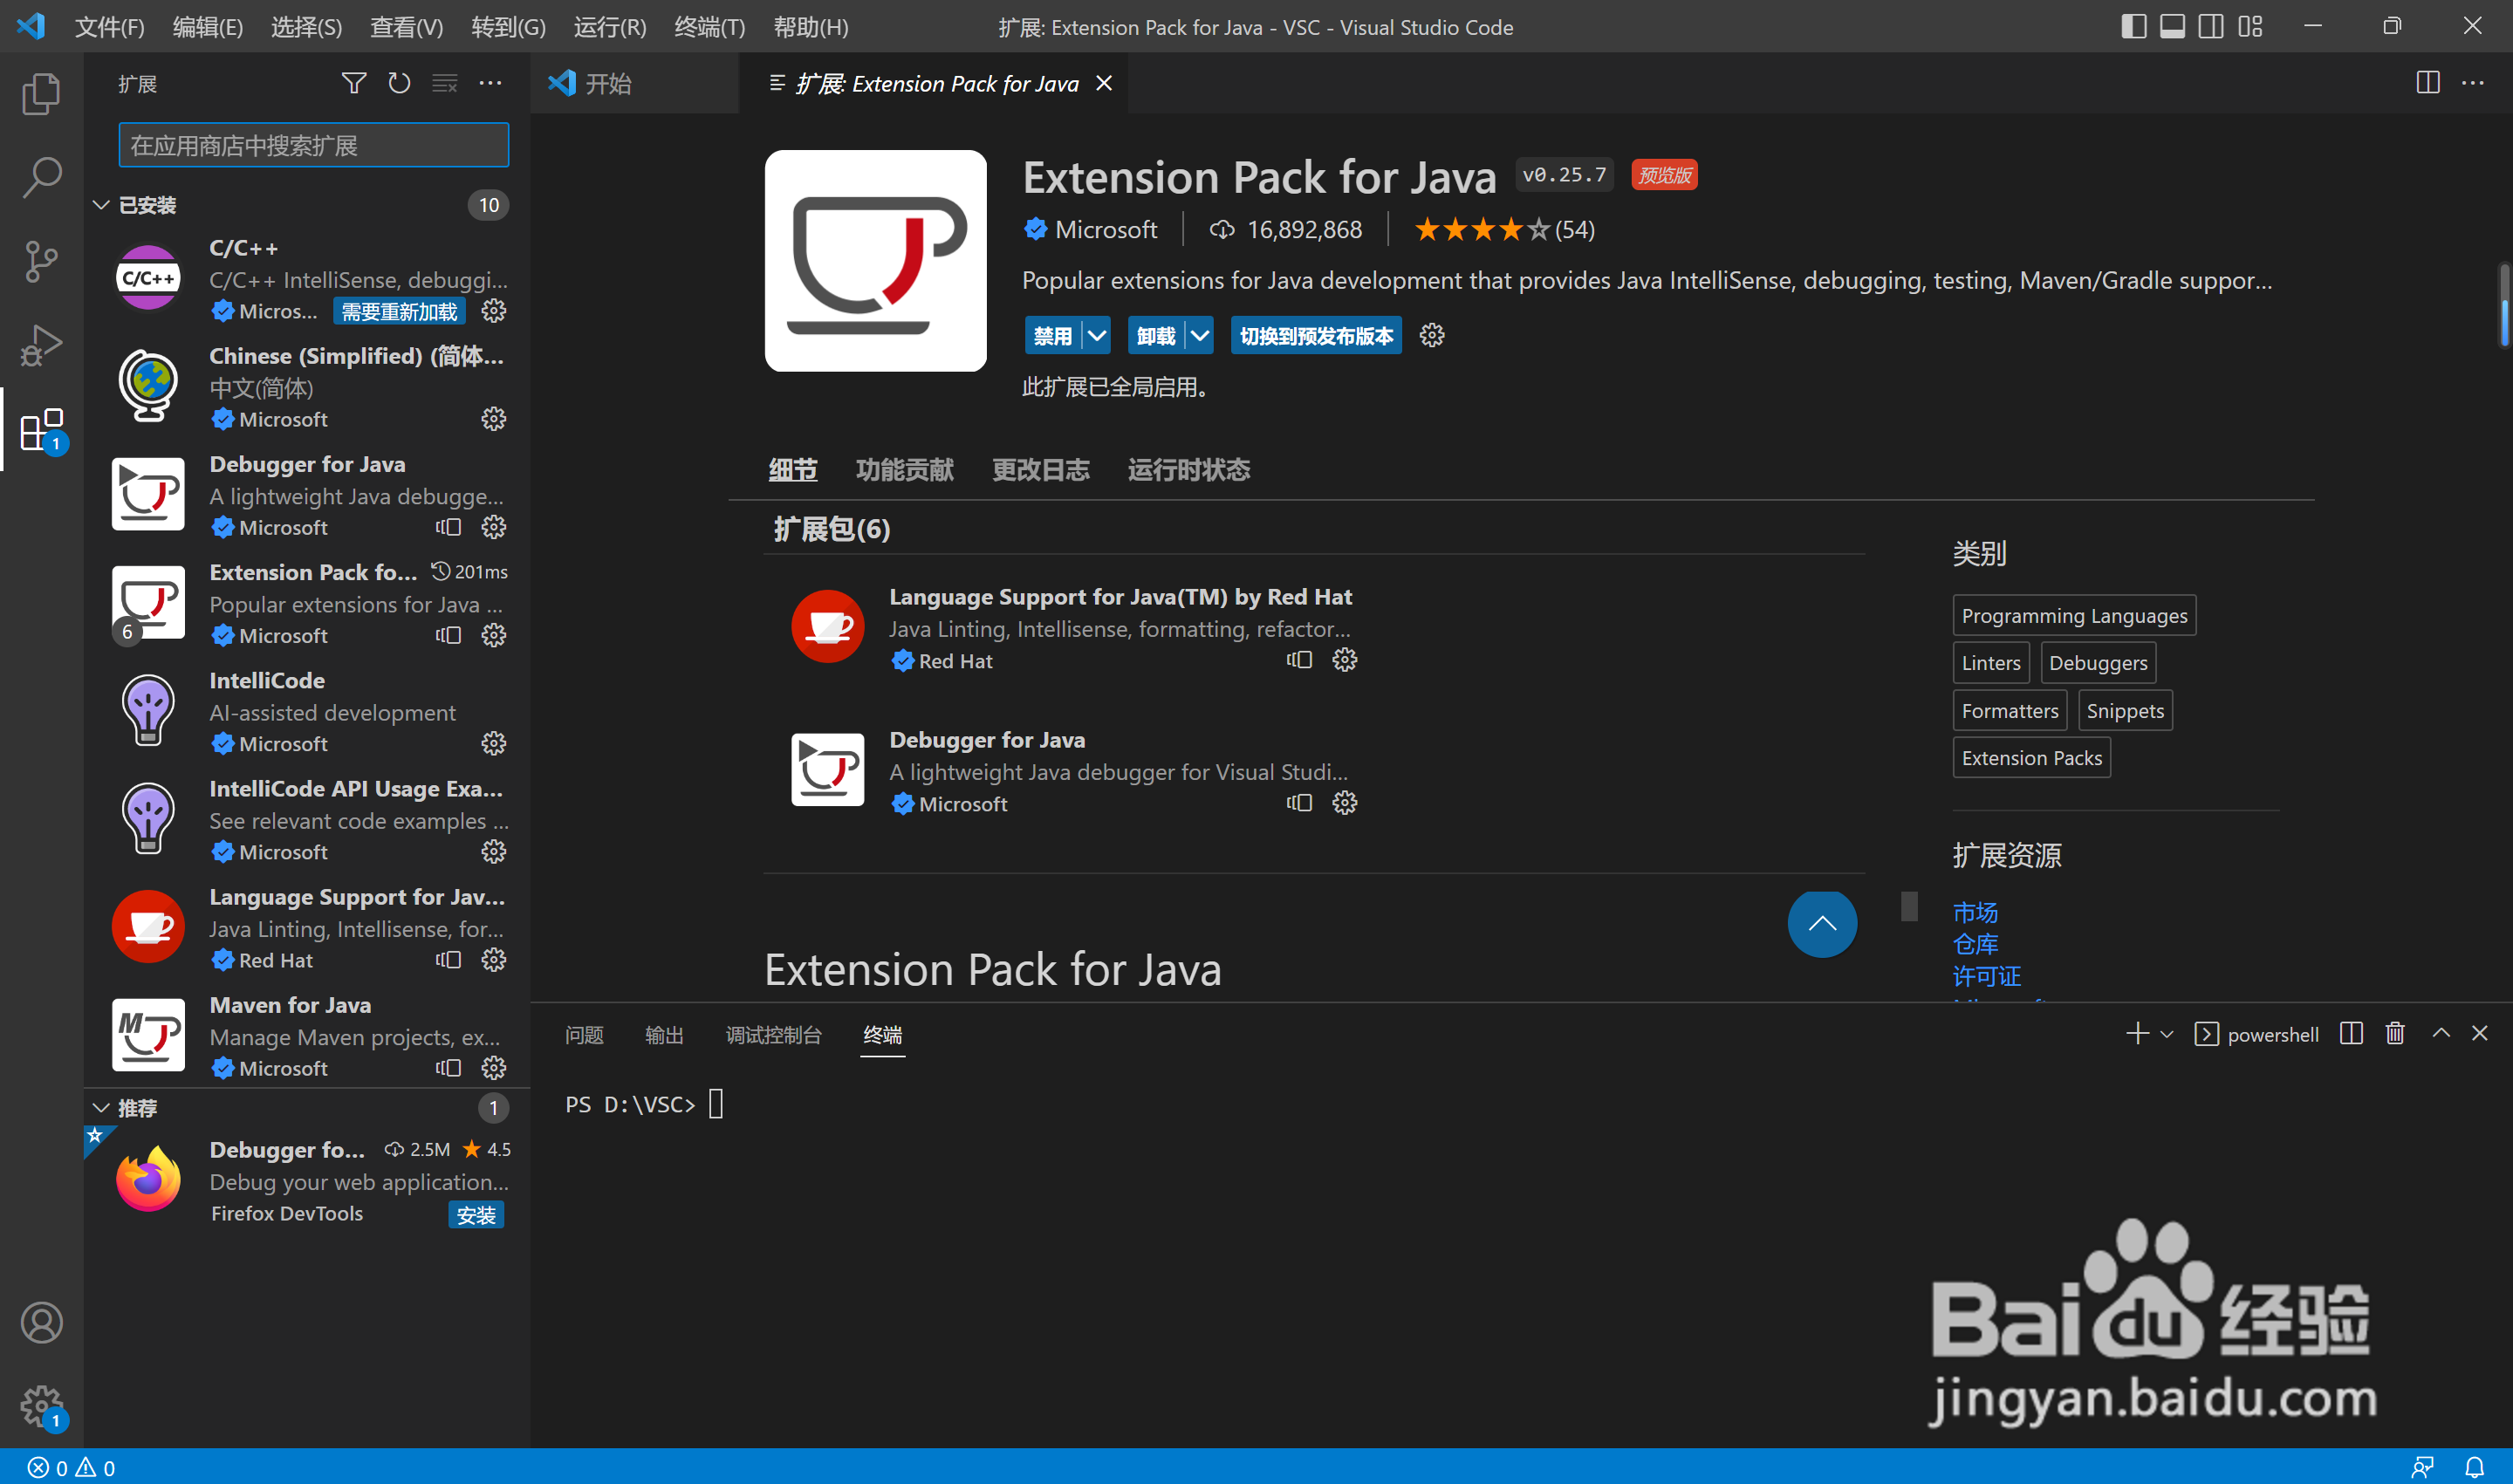Screen dimensions: 2513x1484
Task: Open the editor more actions ellipsis
Action: point(2473,83)
